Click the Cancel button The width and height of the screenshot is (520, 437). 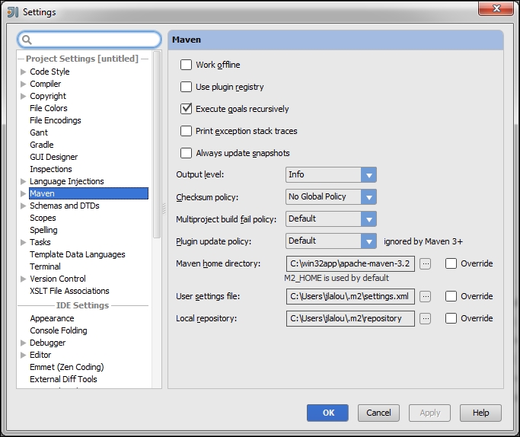(x=378, y=413)
